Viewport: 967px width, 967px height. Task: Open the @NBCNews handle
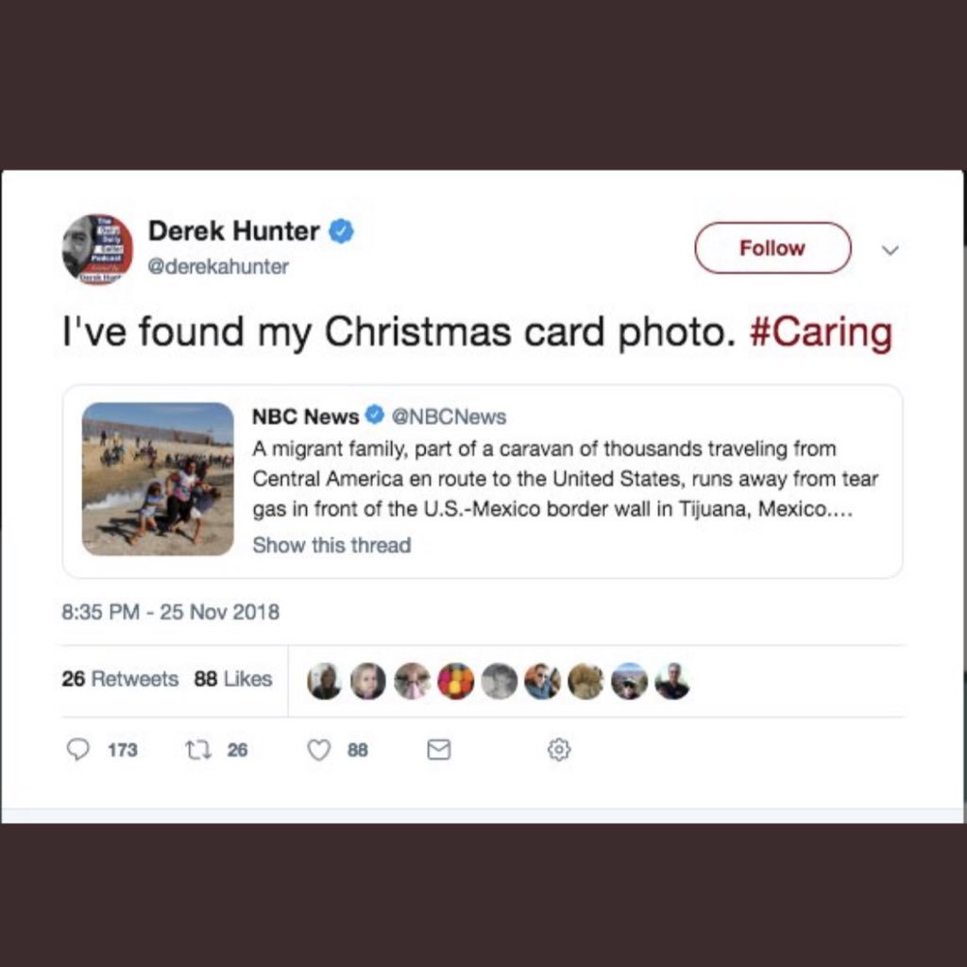point(449,416)
